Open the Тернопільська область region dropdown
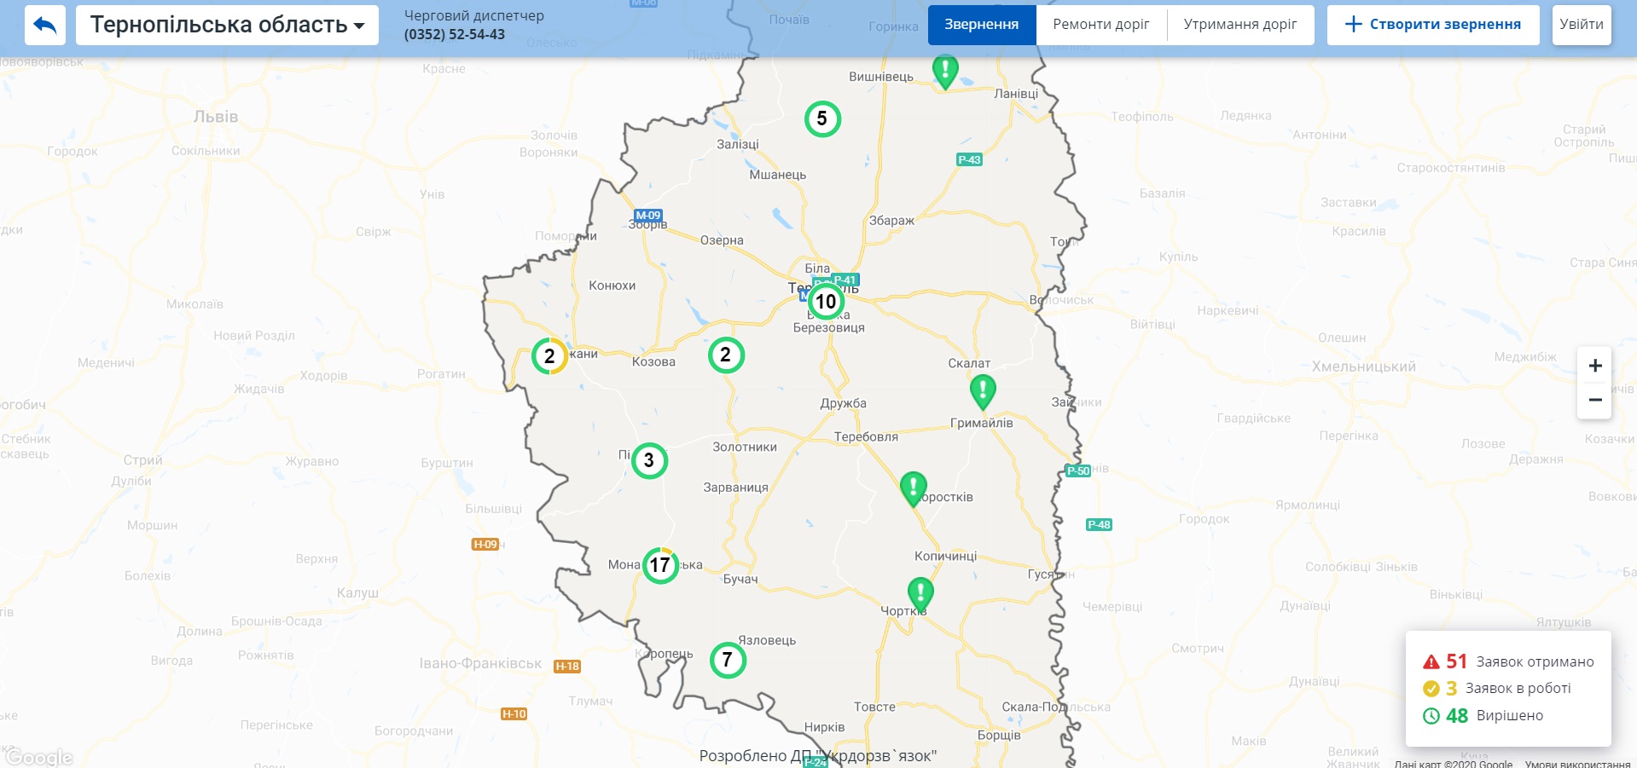 227,25
